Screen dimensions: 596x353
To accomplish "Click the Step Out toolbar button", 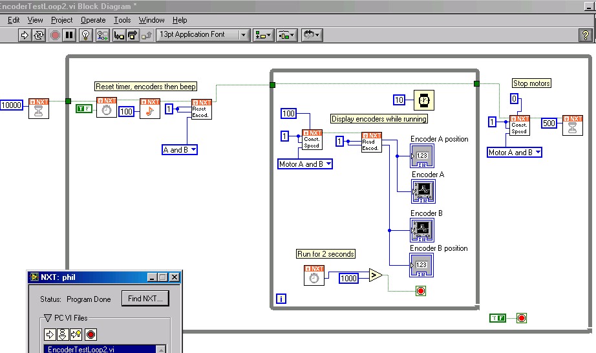I will point(146,36).
